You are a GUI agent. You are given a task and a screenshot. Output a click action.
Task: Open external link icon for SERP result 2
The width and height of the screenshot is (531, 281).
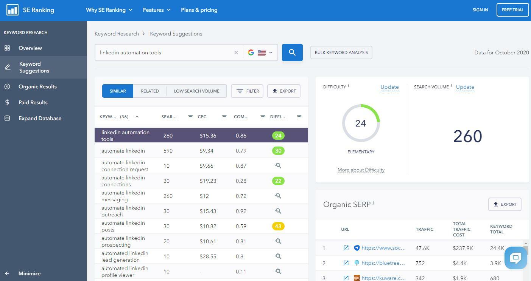pos(346,263)
